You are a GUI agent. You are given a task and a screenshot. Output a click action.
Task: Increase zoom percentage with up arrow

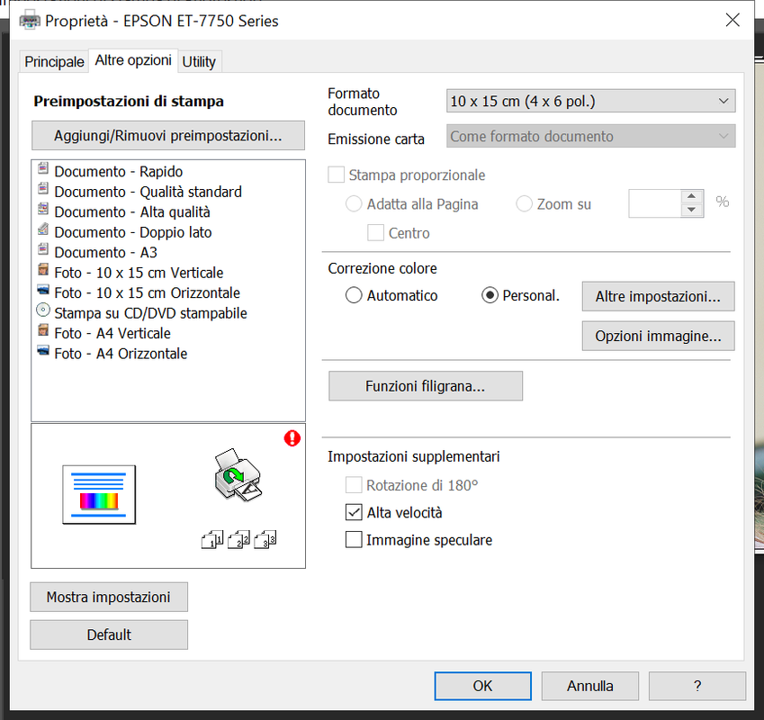[691, 196]
